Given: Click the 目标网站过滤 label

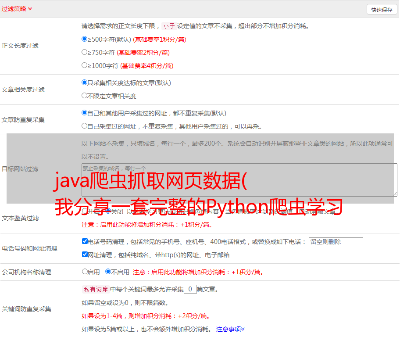Looking at the screenshot, I should click(20, 169).
